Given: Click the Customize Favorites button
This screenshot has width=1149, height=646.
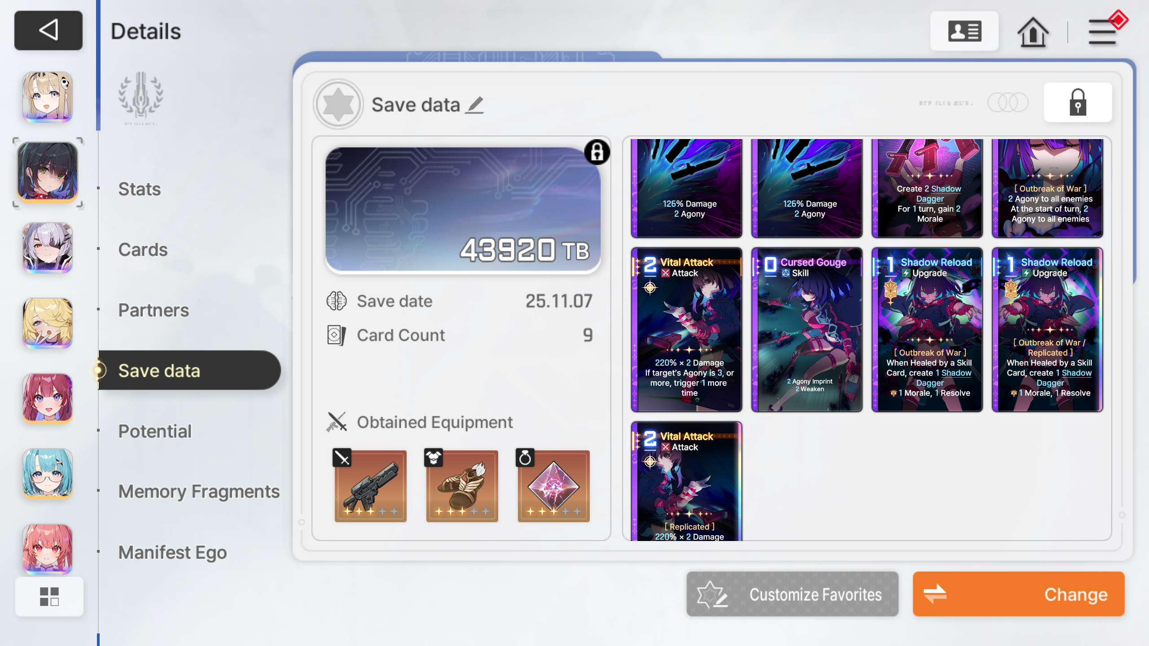Looking at the screenshot, I should click(792, 594).
